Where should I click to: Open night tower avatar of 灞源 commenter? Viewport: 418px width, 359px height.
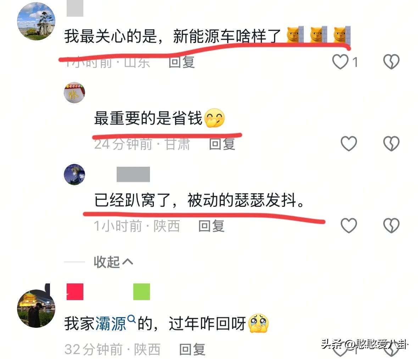pos(36,308)
